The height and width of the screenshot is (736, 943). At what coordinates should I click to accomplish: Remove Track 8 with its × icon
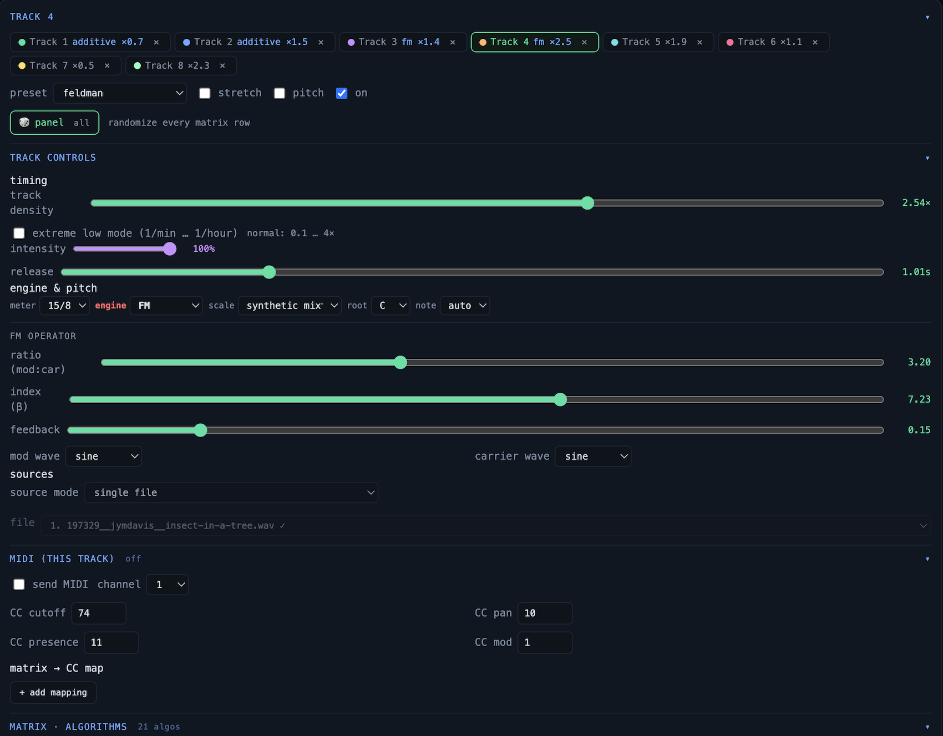[x=222, y=65]
